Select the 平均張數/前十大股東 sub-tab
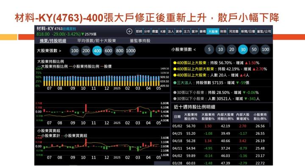The image size is (305, 166). 97,41
